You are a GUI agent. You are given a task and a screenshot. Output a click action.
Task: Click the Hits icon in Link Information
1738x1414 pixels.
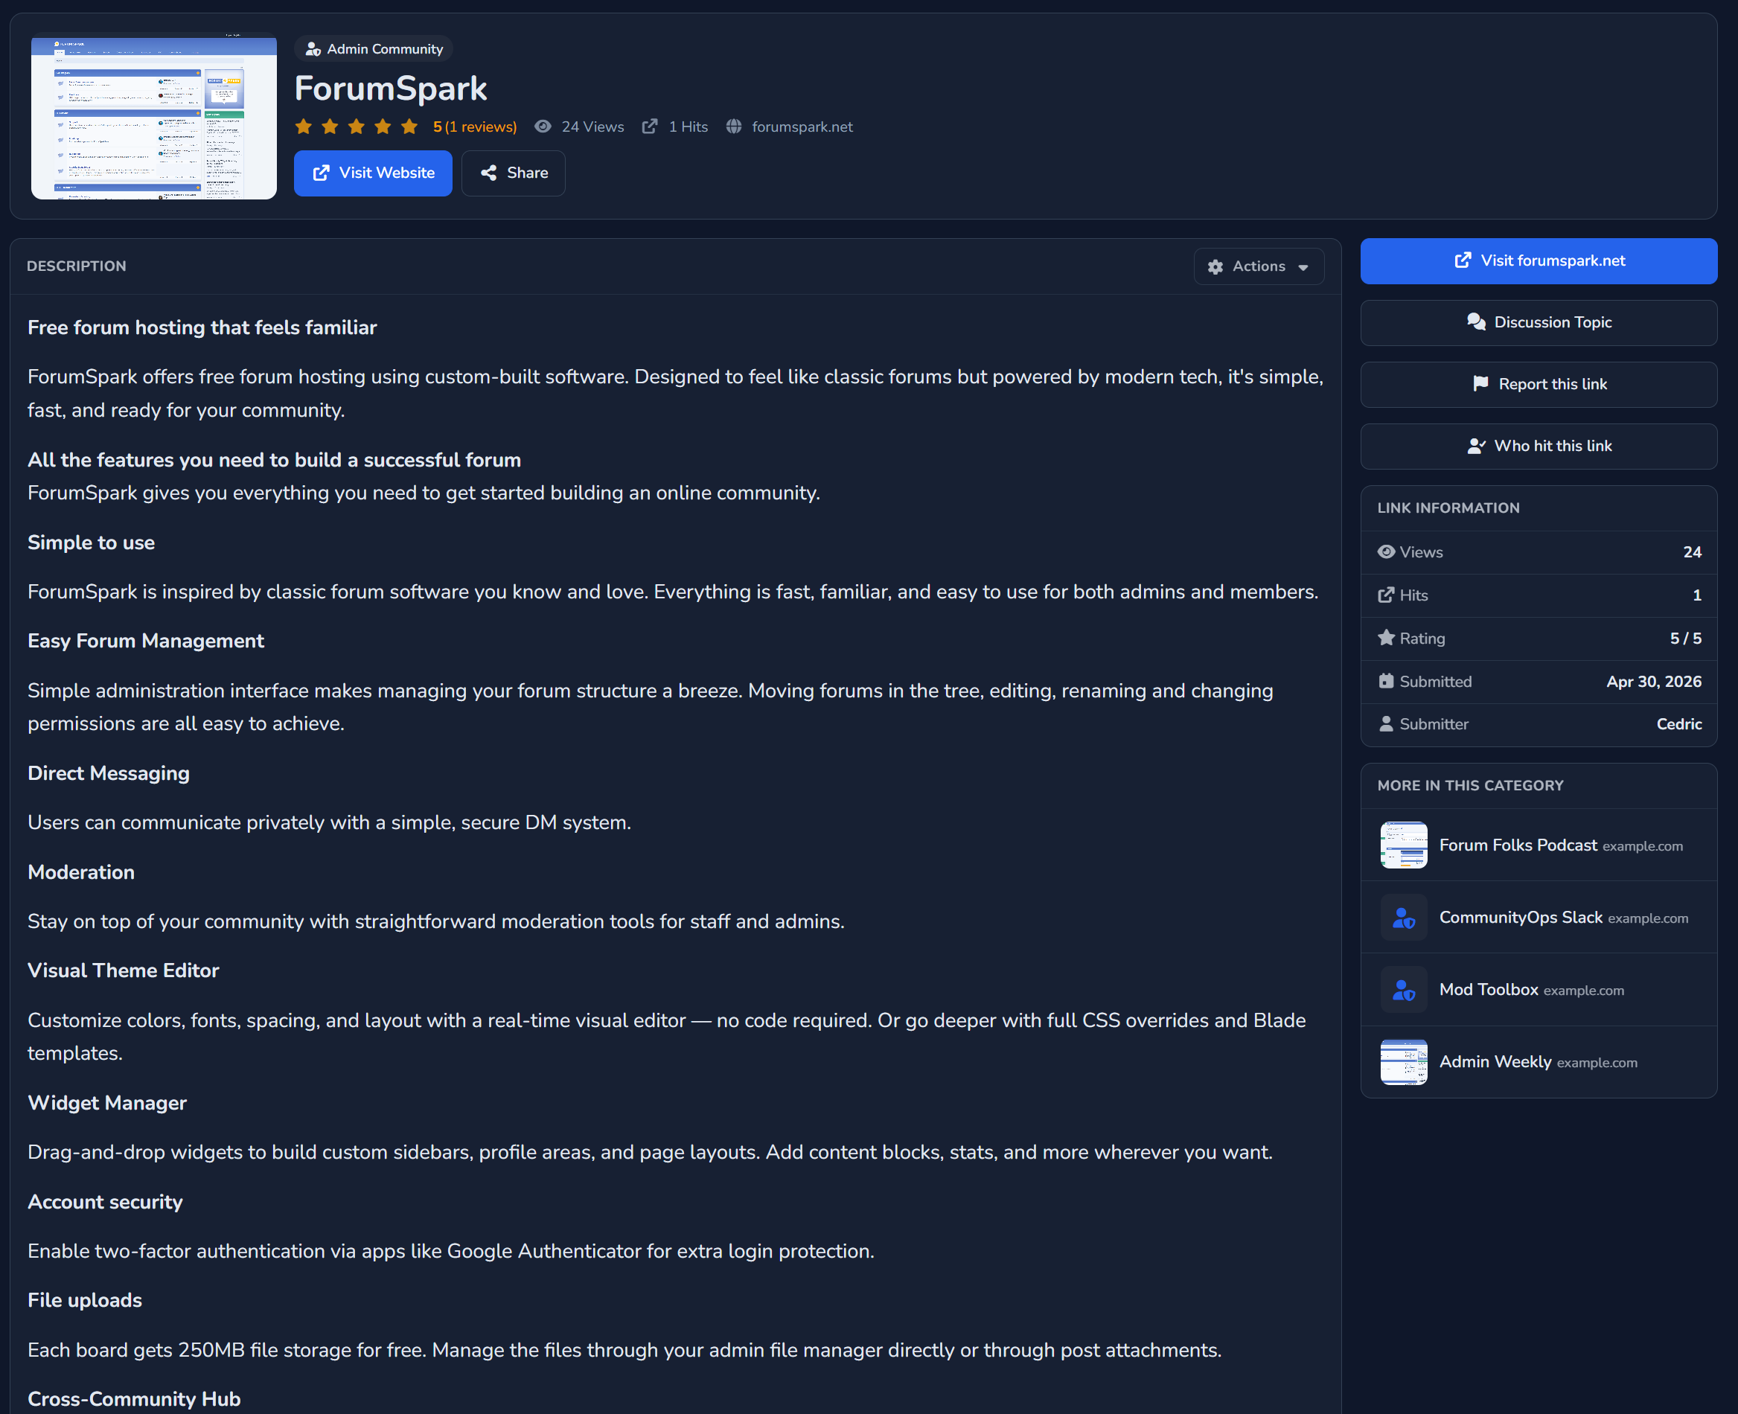pyautogui.click(x=1386, y=595)
